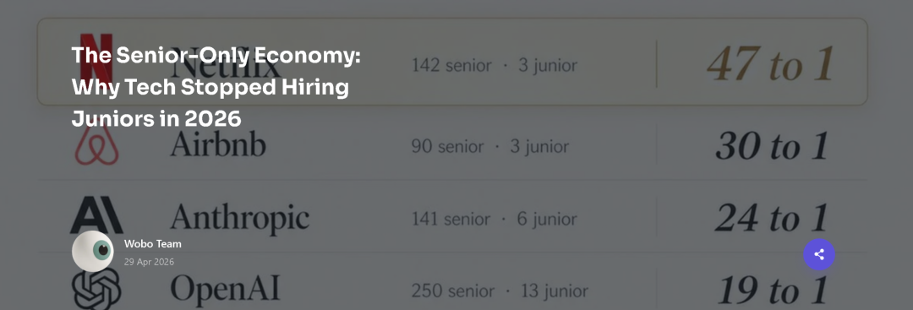Open the Wobo Team author name link

coord(152,244)
